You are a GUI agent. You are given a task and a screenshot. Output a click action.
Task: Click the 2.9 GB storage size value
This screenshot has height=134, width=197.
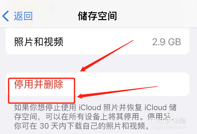pyautogui.click(x=167, y=42)
